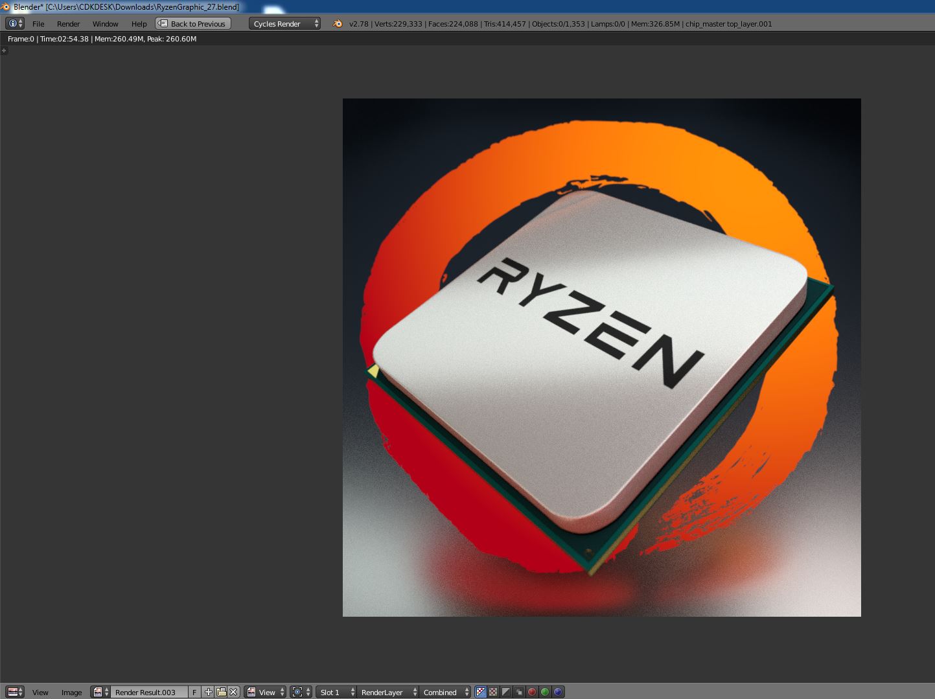Screen dimensions: 935x699
Task: Open the Help menu
Action: [139, 23]
